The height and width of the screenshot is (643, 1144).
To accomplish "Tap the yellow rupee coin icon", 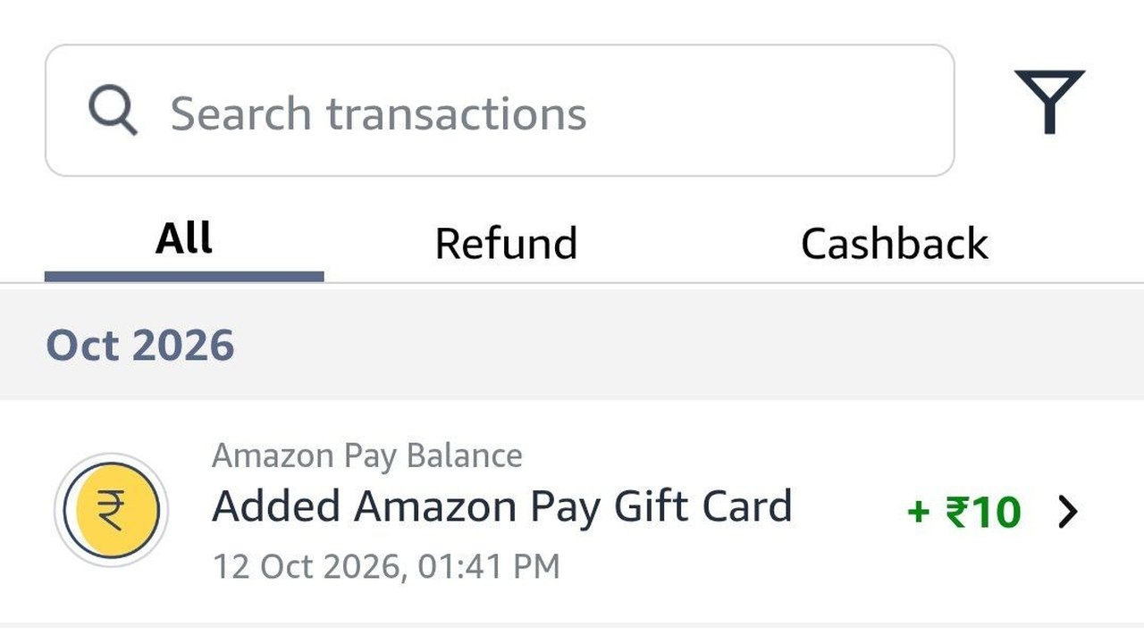I will click(x=111, y=511).
